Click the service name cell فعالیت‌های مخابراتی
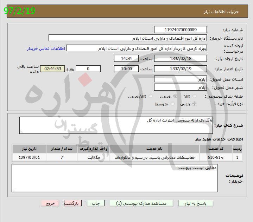253x222 pixels. [154, 157]
